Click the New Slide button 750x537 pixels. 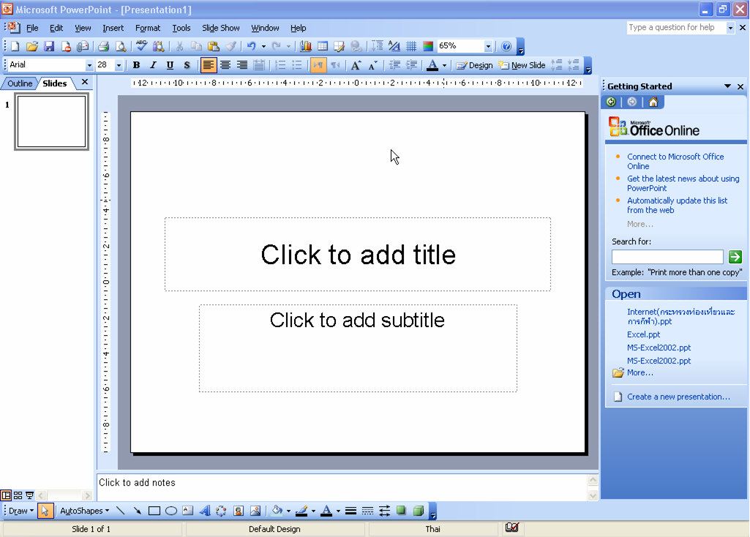pos(522,65)
